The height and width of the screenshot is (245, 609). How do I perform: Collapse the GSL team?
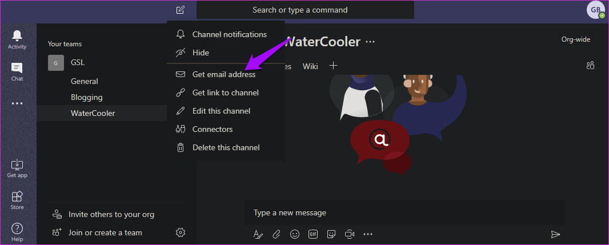click(78, 62)
